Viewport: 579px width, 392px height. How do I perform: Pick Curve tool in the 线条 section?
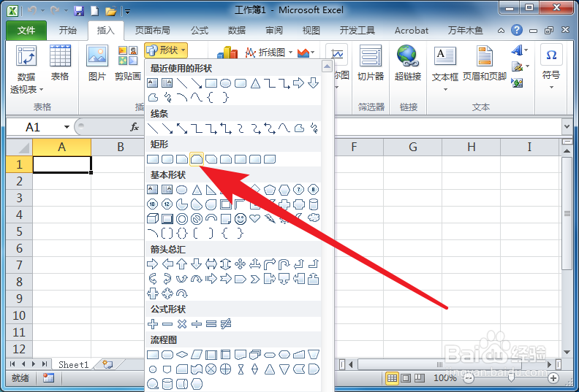284,128
